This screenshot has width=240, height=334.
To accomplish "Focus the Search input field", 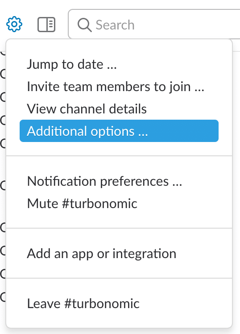I will click(x=154, y=24).
